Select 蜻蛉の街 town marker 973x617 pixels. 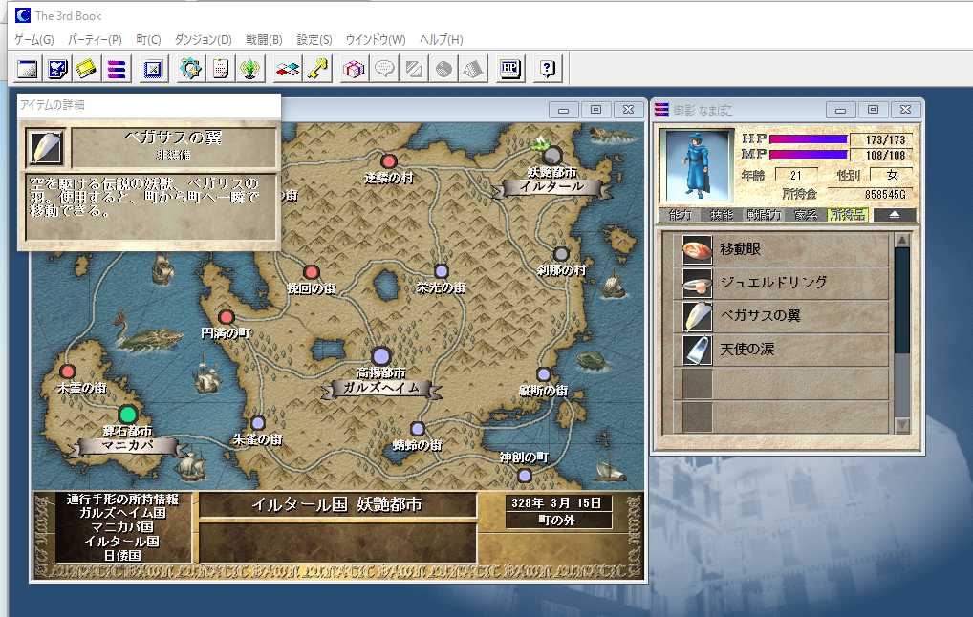[x=418, y=429]
